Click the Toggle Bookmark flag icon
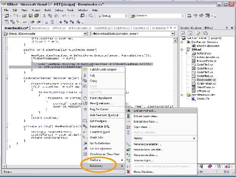236x177 pixels. click(60, 22)
